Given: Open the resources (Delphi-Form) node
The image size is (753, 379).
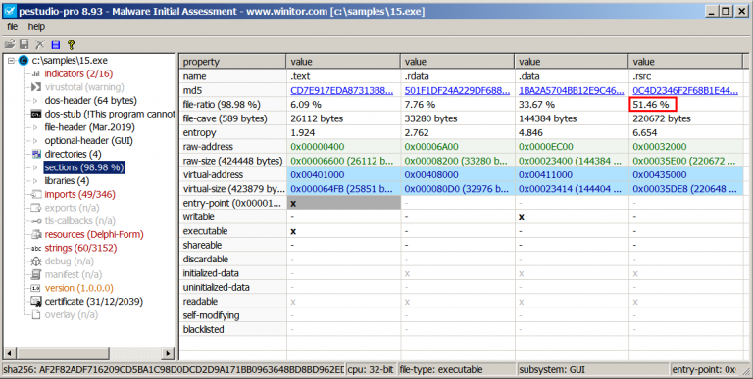Looking at the screenshot, I should pos(94,234).
